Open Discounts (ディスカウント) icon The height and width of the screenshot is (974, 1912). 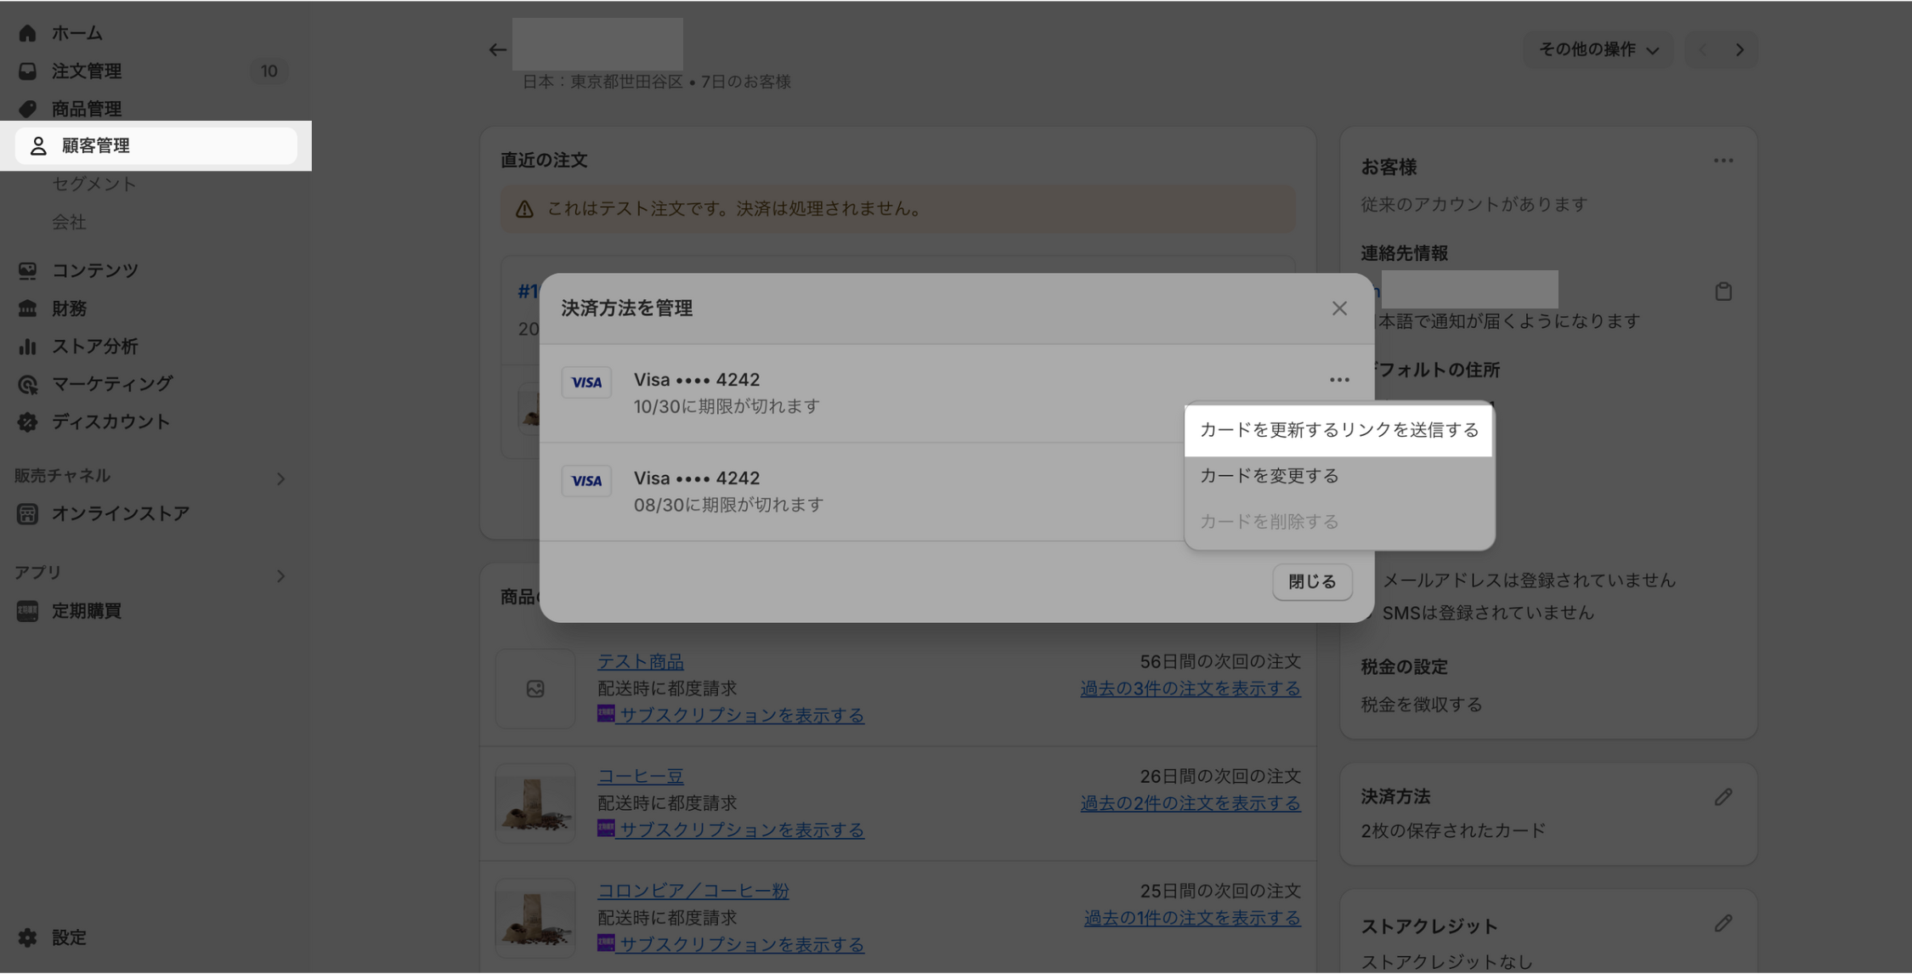[27, 422]
